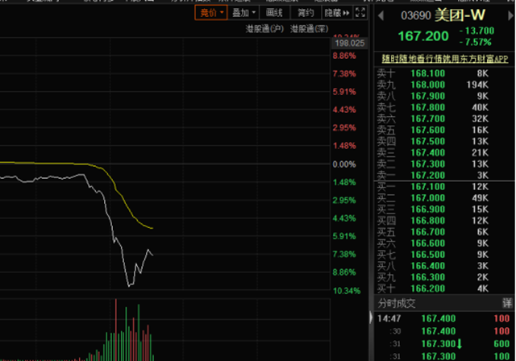This screenshot has width=516, height=361.
Task: Open the 竞价 dropdown
Action: tap(211, 13)
